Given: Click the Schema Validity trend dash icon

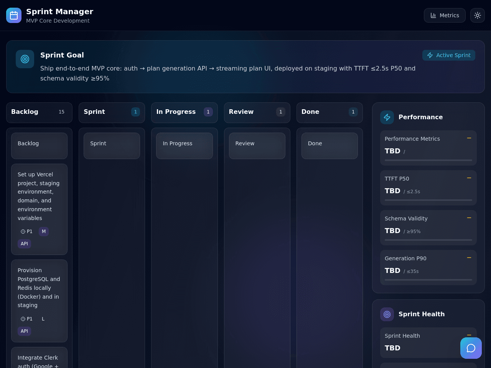Looking at the screenshot, I should (x=469, y=218).
